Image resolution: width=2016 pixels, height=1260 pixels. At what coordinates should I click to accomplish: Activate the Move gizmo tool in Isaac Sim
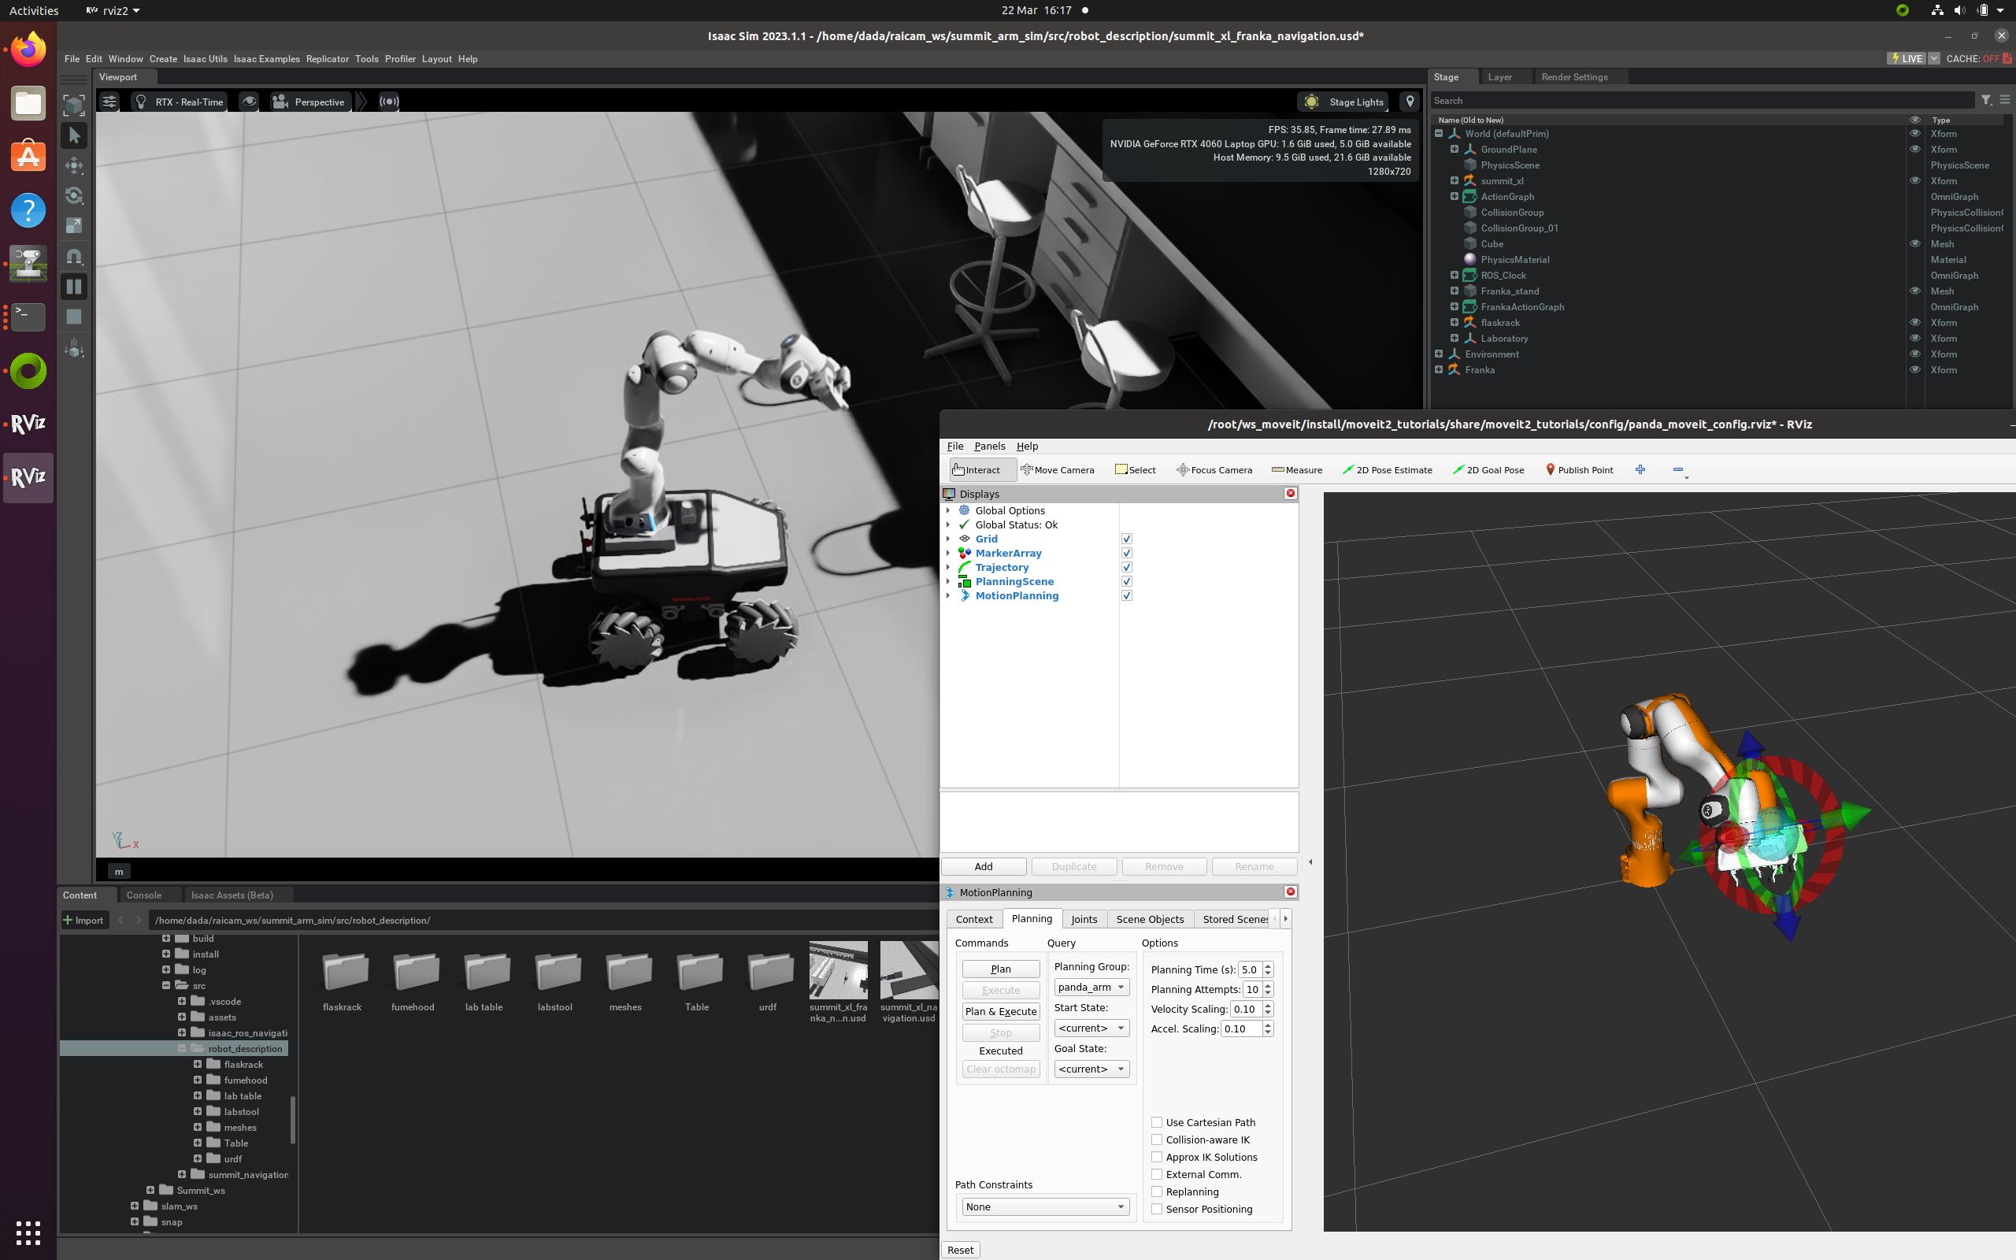pos(74,165)
